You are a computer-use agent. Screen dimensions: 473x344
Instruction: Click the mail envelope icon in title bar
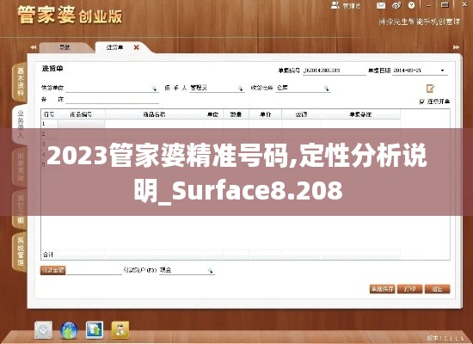pyautogui.click(x=381, y=5)
